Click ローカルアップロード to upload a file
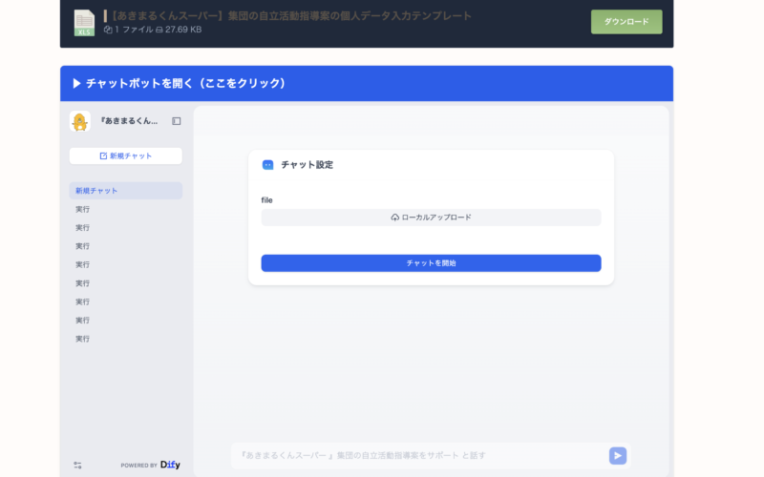Viewport: 764px width, 477px height. (431, 218)
